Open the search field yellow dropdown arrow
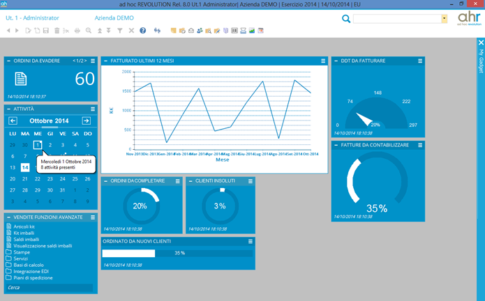485x301 pixels. click(x=444, y=19)
